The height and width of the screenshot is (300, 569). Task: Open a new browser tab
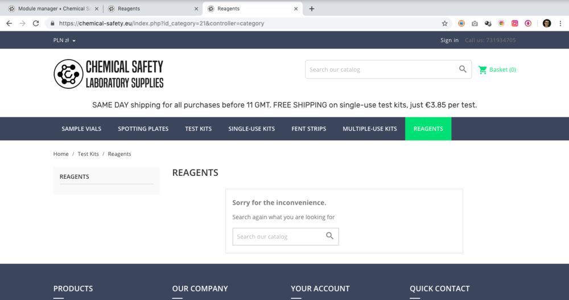[x=312, y=9]
